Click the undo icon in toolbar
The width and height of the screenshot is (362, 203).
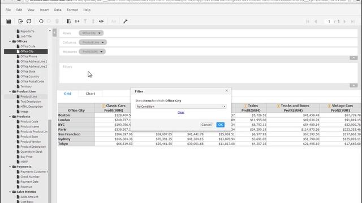tap(41, 21)
